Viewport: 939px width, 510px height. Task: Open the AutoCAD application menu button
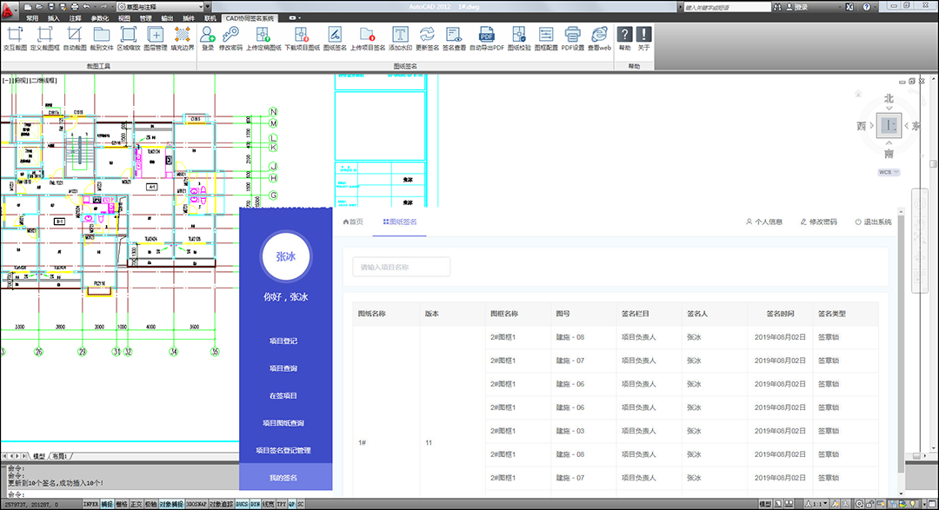click(x=9, y=10)
